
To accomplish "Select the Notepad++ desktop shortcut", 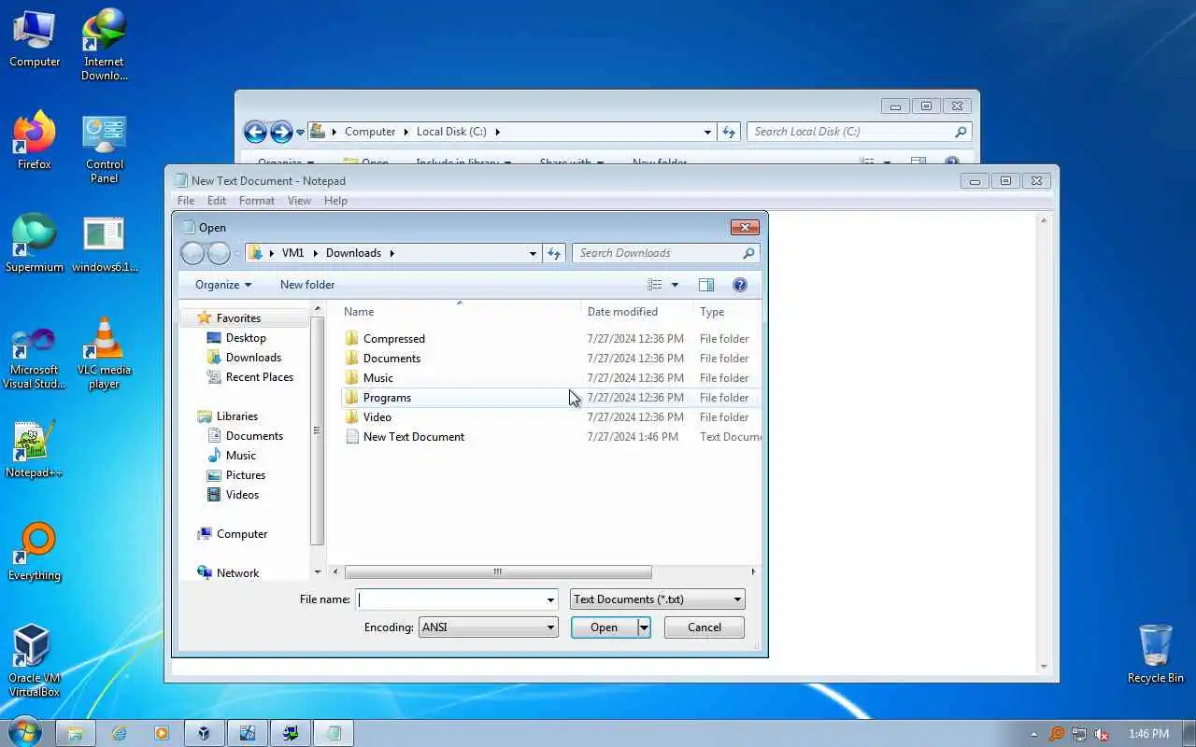I will point(35,450).
